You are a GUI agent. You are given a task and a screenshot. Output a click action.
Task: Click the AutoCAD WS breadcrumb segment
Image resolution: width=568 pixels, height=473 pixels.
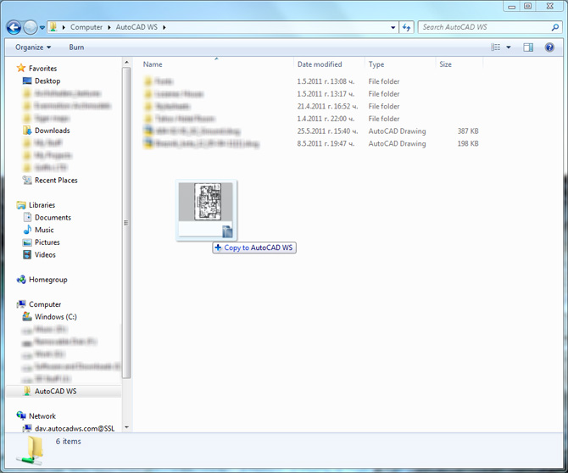[136, 27]
